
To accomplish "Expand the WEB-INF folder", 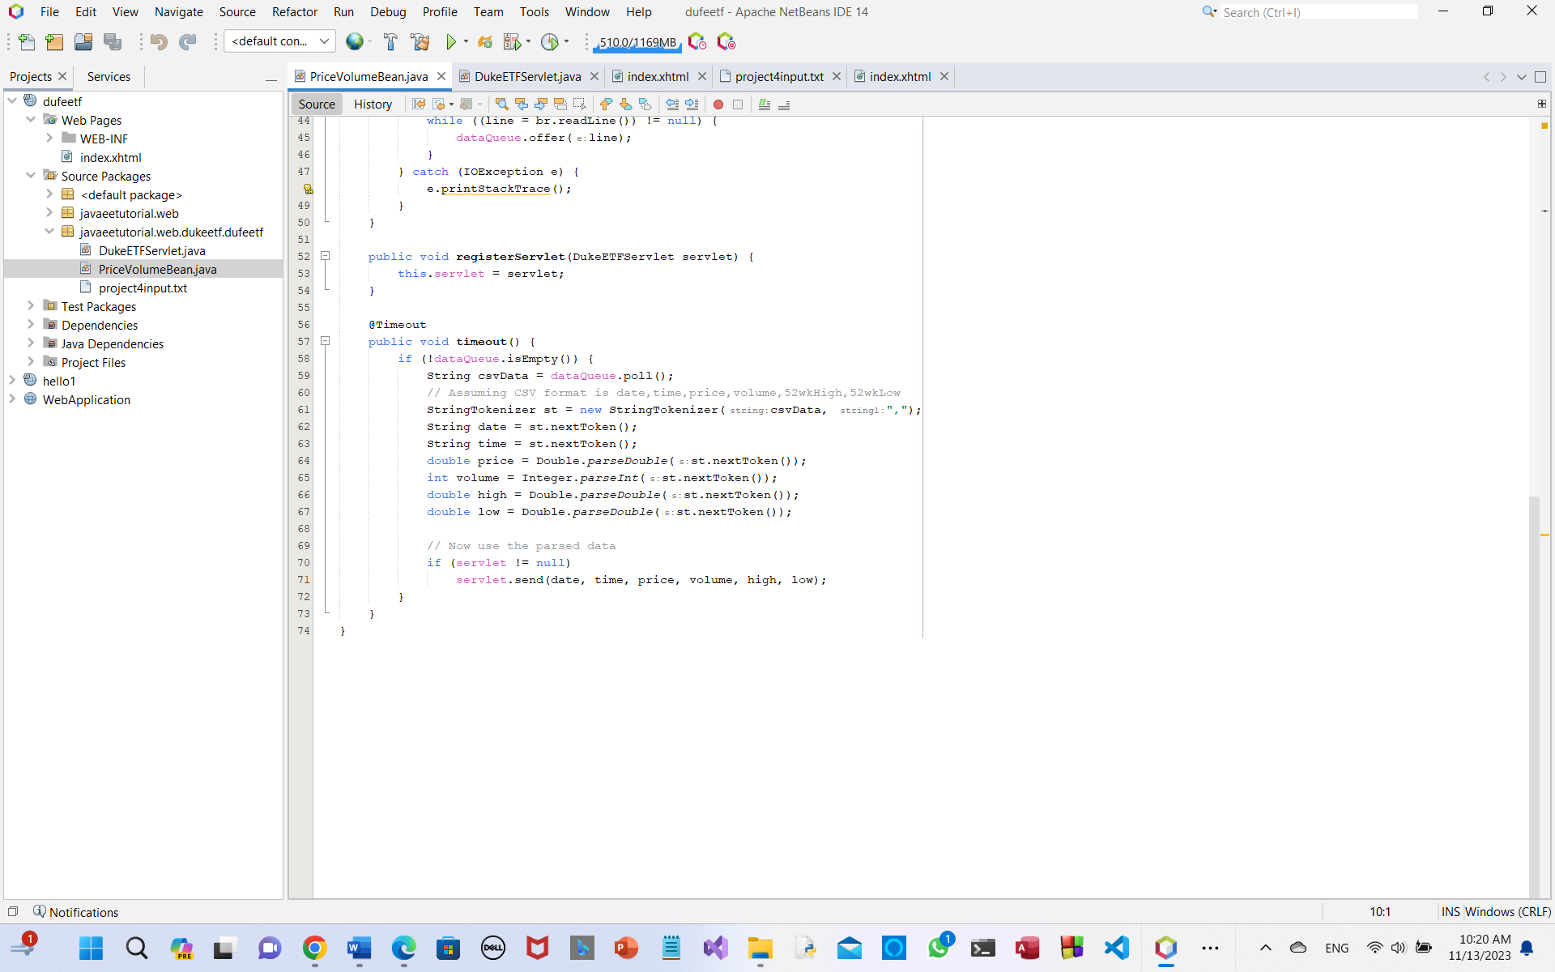I will tap(49, 139).
